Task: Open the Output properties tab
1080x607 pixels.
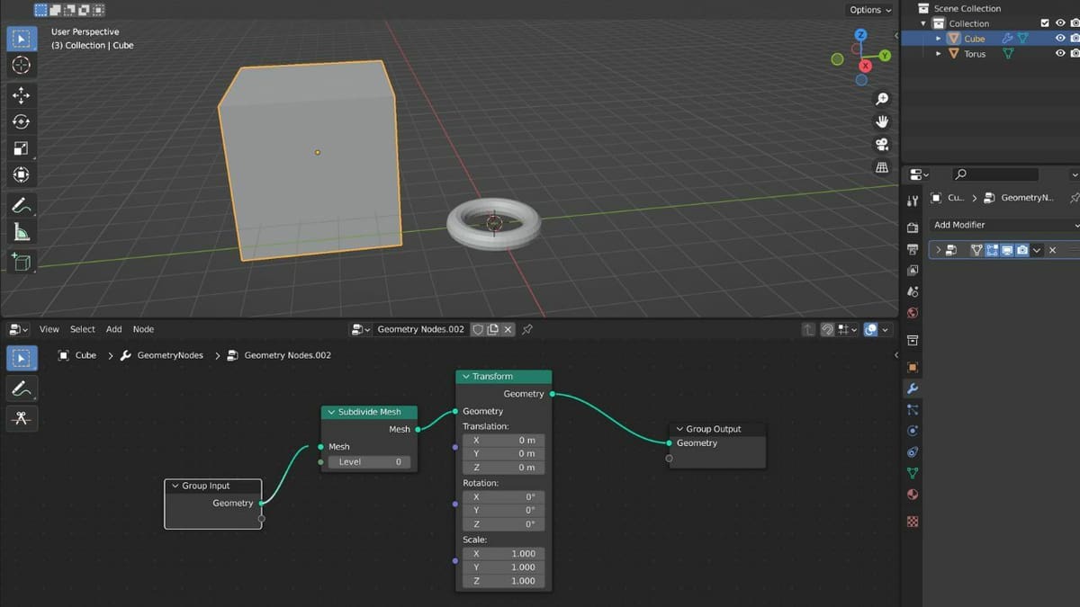Action: click(913, 249)
